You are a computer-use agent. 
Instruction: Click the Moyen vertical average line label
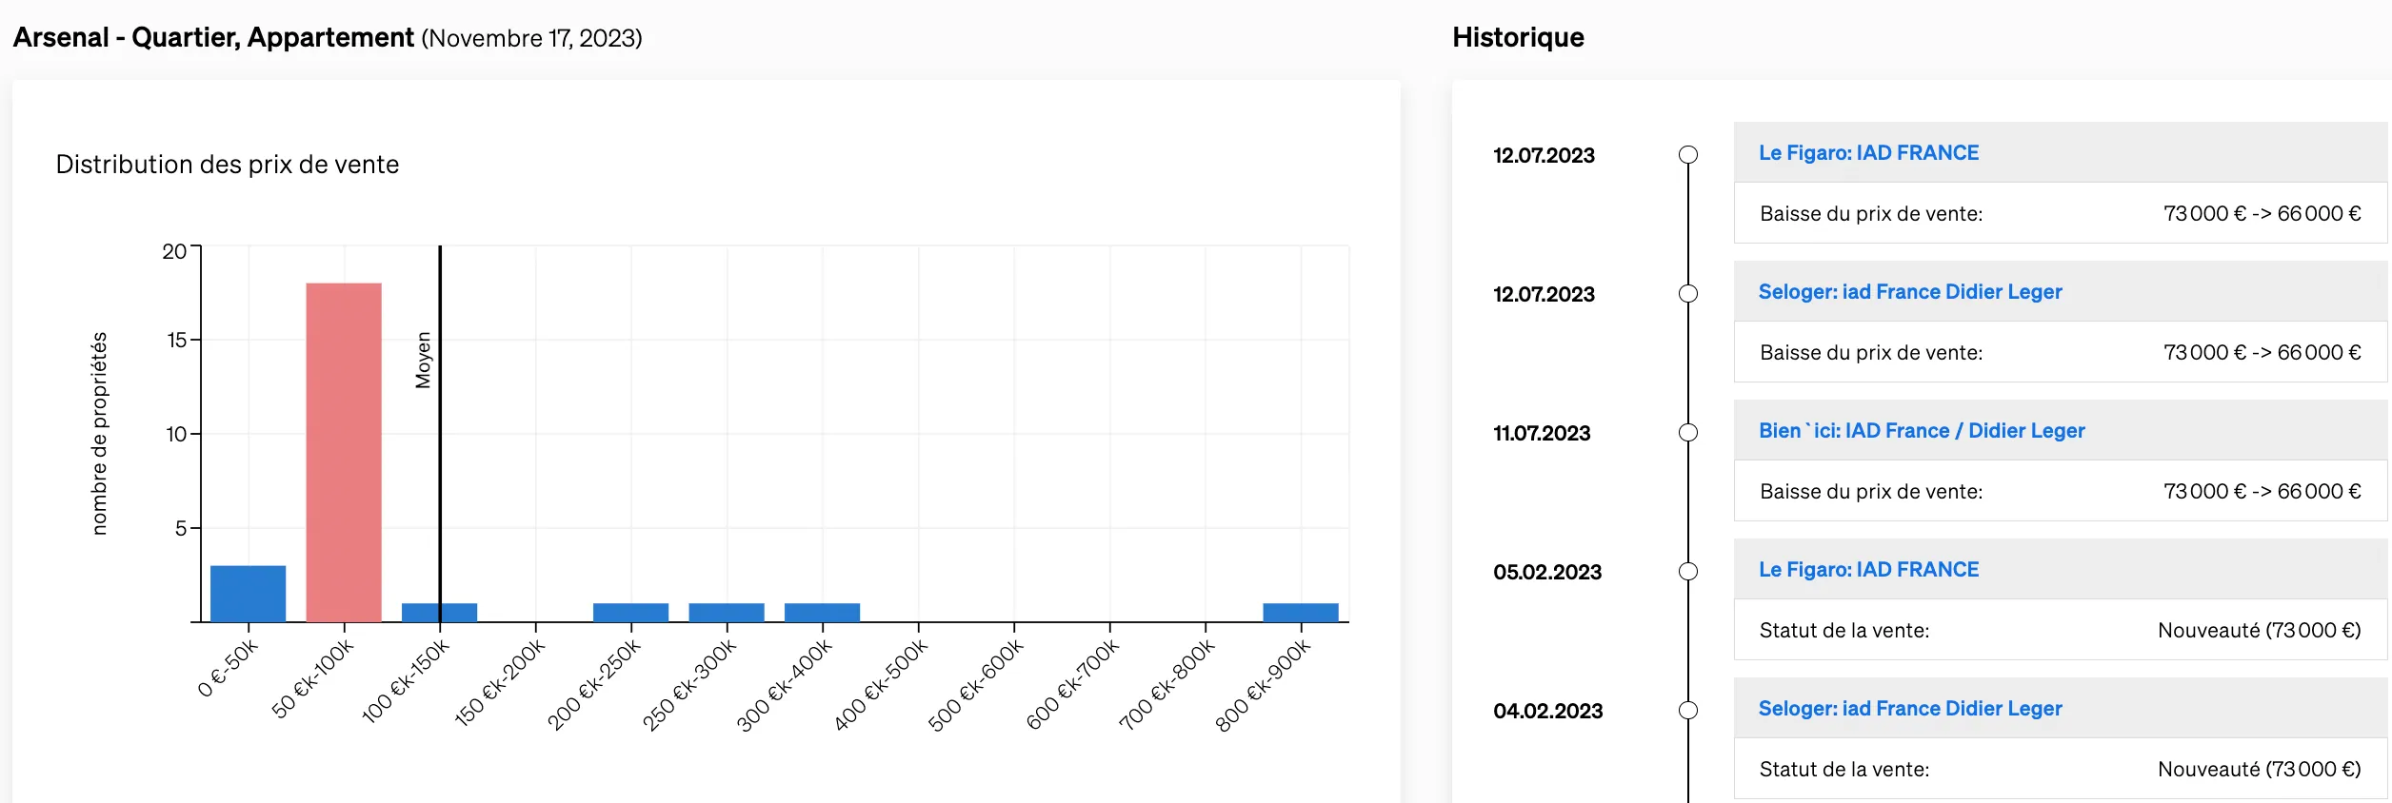pos(424,360)
